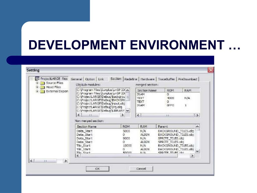Screen dimensions: 257x193
Task: Click the Cancel button
Action: click(141, 169)
